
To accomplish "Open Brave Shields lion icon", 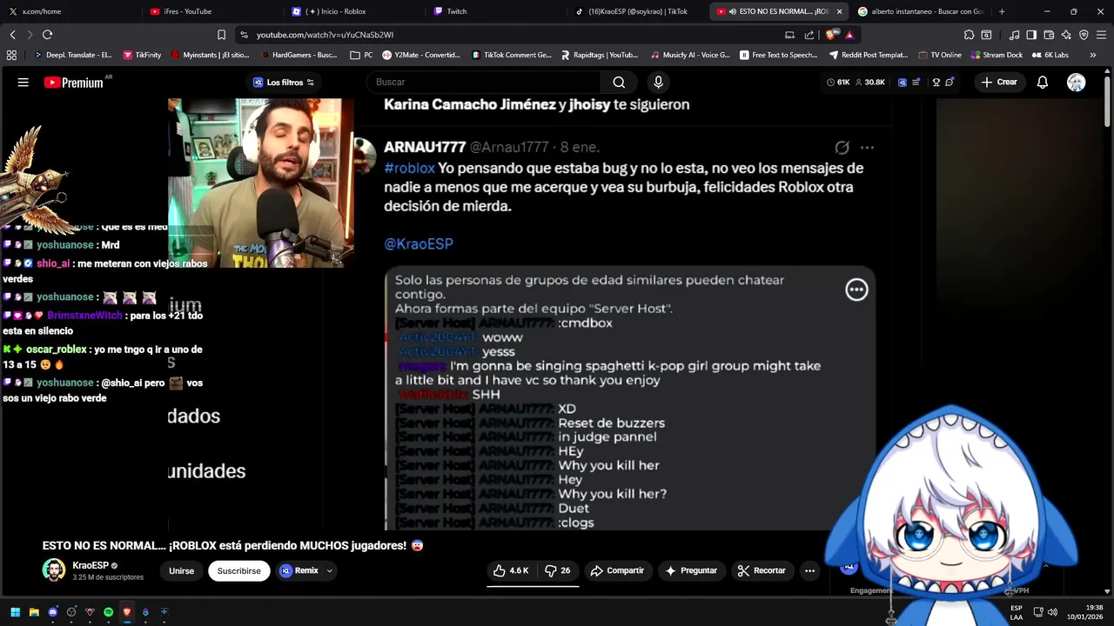I will (831, 35).
